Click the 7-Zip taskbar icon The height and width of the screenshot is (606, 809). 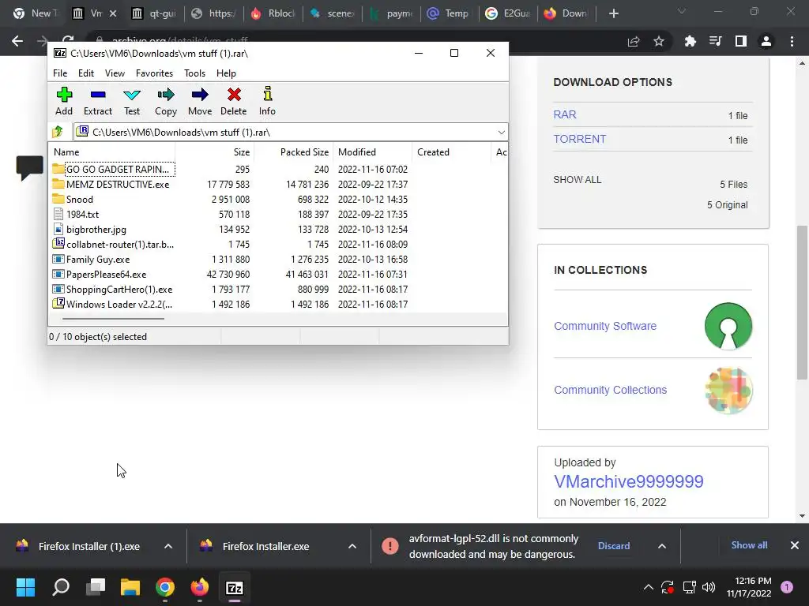[x=234, y=587]
